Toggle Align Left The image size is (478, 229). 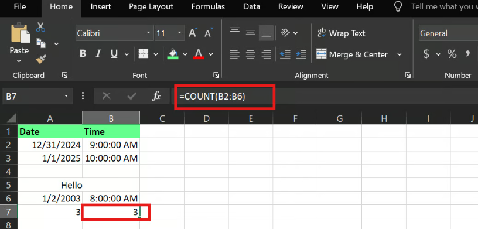point(235,54)
